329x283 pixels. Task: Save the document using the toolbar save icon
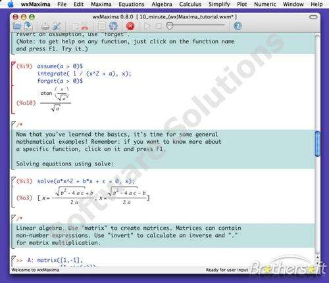click(x=28, y=26)
